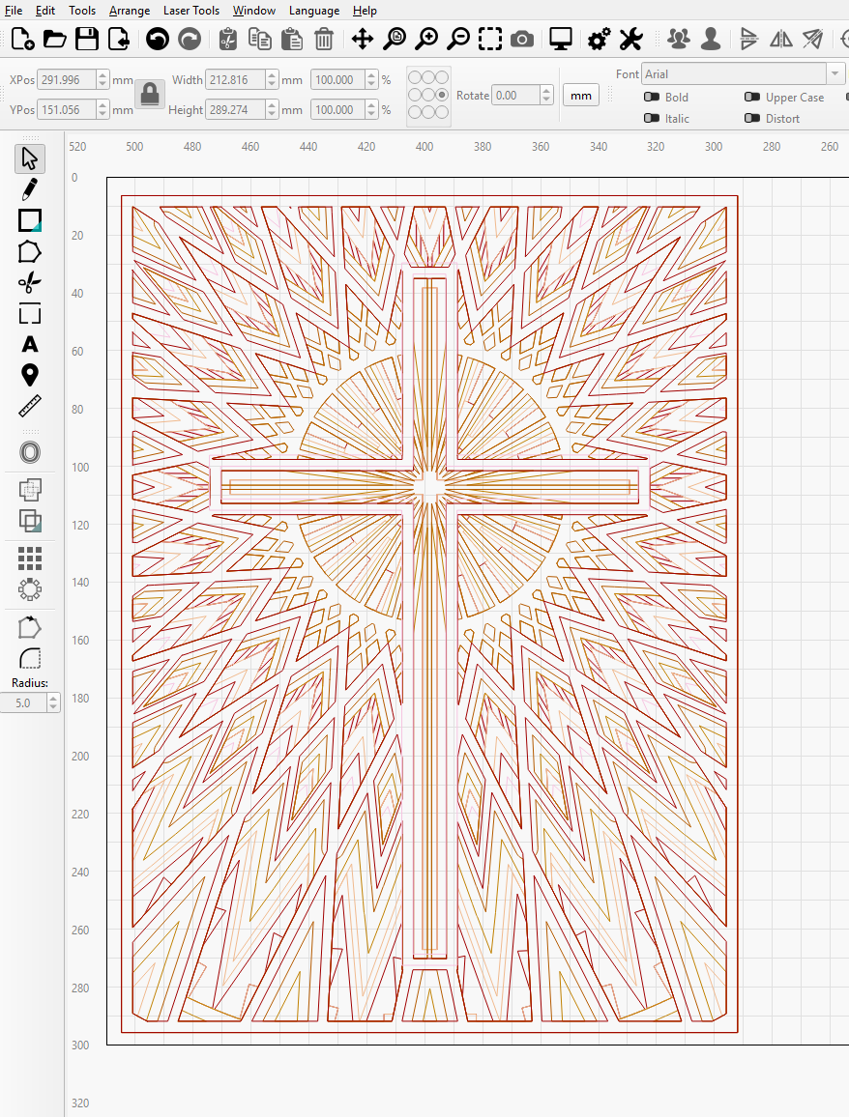
Task: Click the Flip Horizontal triangles icon
Action: click(x=781, y=39)
